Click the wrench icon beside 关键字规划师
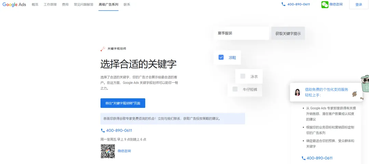This screenshot has height=164, width=369. tap(103, 49)
